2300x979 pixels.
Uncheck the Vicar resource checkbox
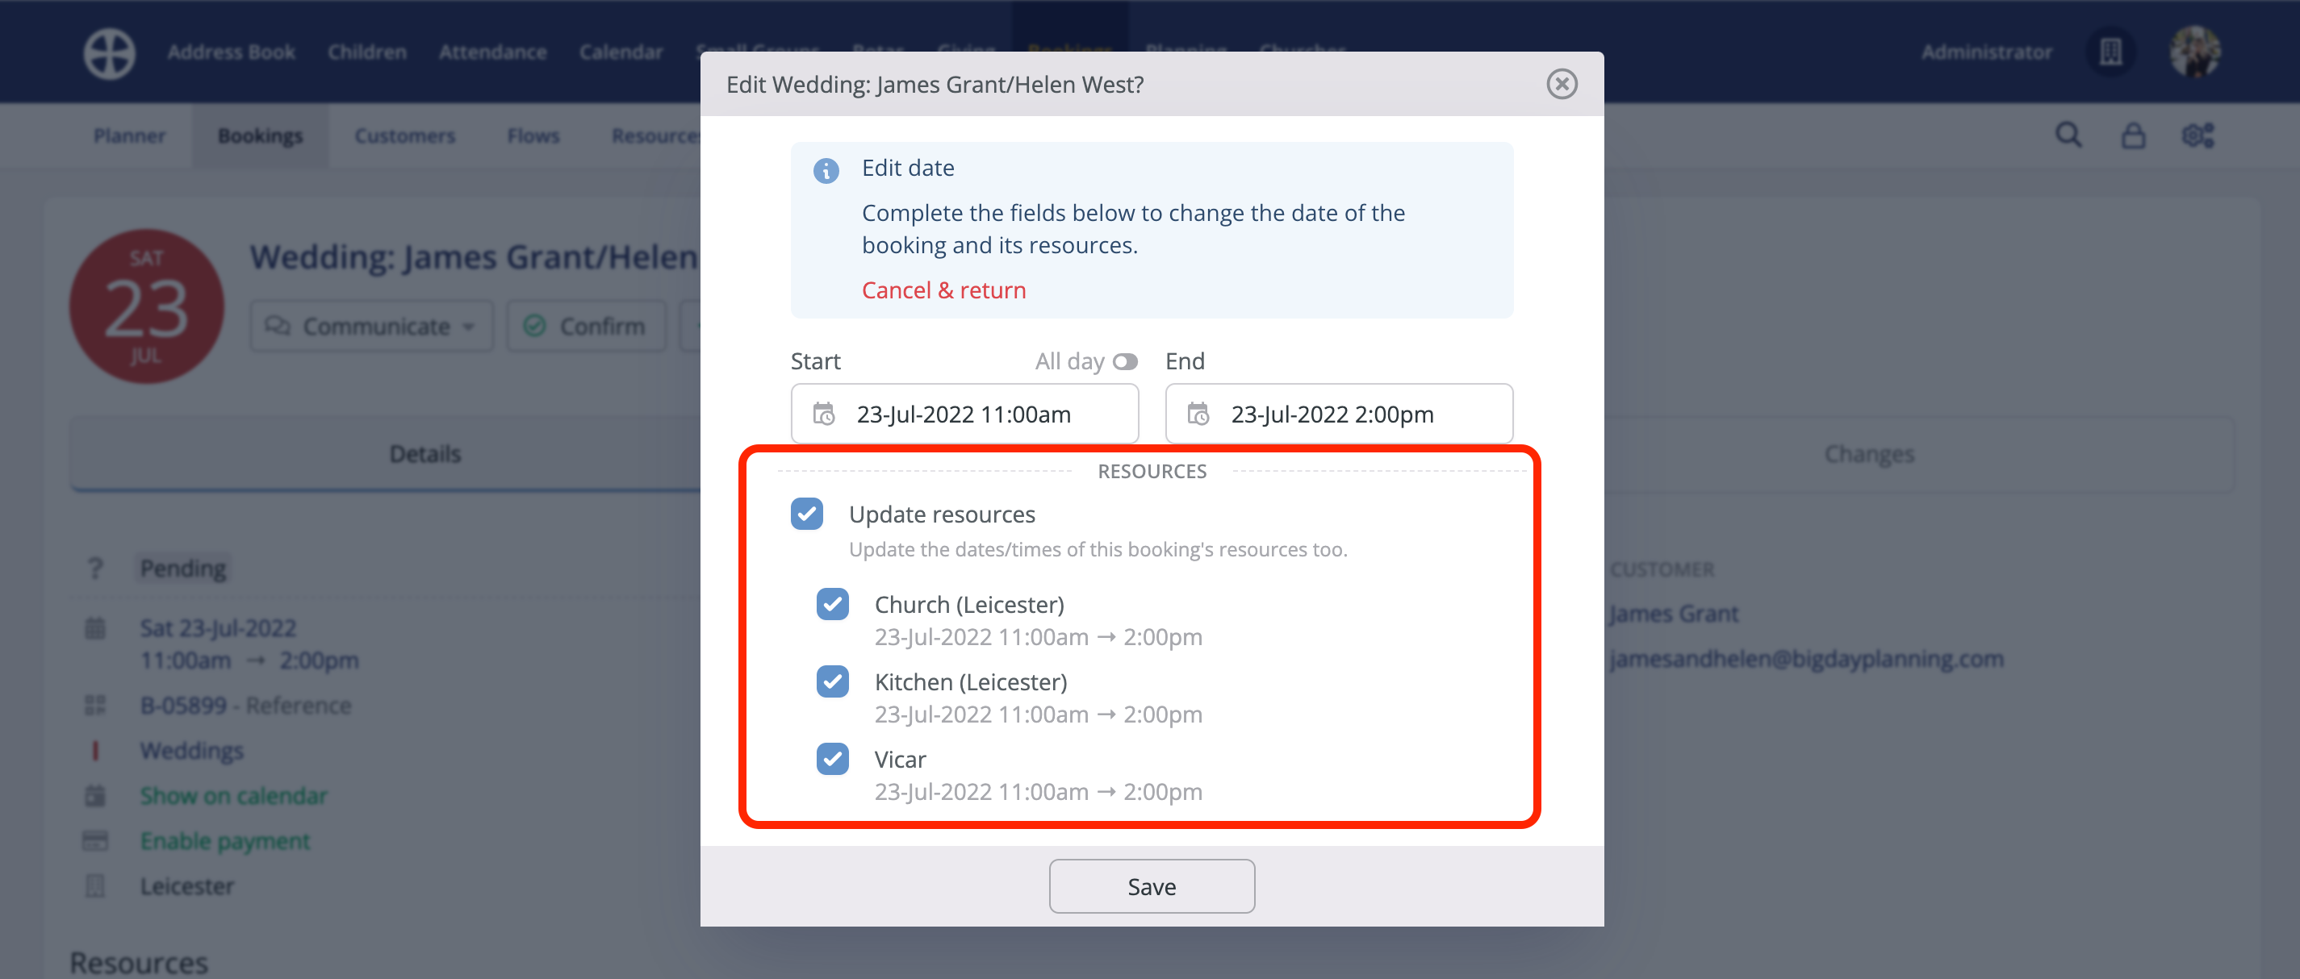[831, 759]
